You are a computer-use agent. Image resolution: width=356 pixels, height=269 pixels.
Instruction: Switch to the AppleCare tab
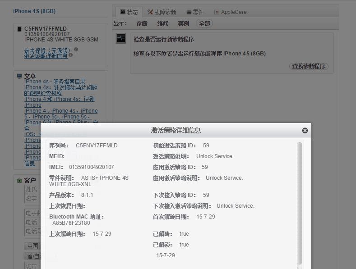point(230,12)
